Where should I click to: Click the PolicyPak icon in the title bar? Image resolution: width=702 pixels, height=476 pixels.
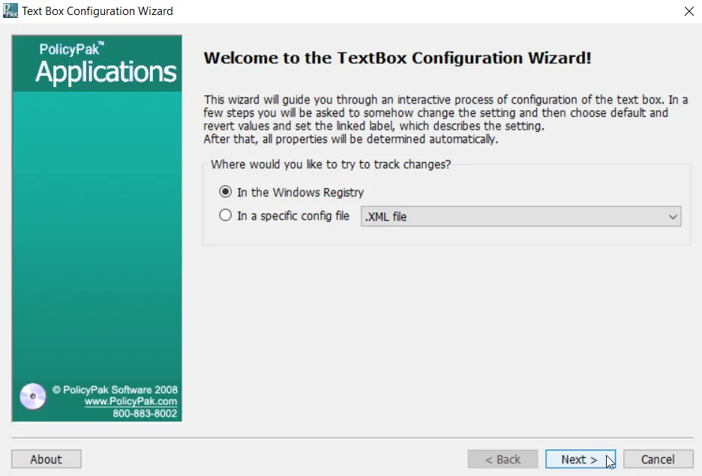(x=10, y=10)
